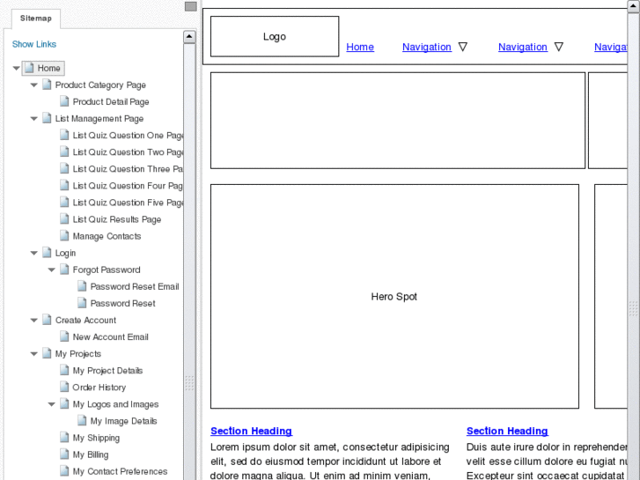Image resolution: width=640 pixels, height=480 pixels.
Task: Click the Home link in navigation bar
Action: [x=360, y=47]
